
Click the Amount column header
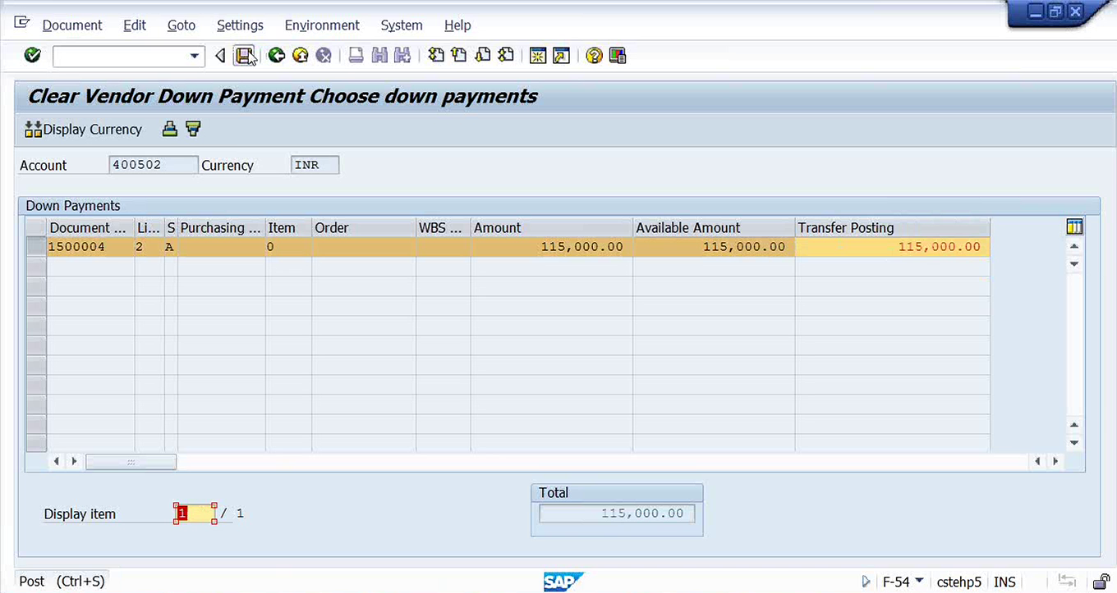(x=551, y=227)
